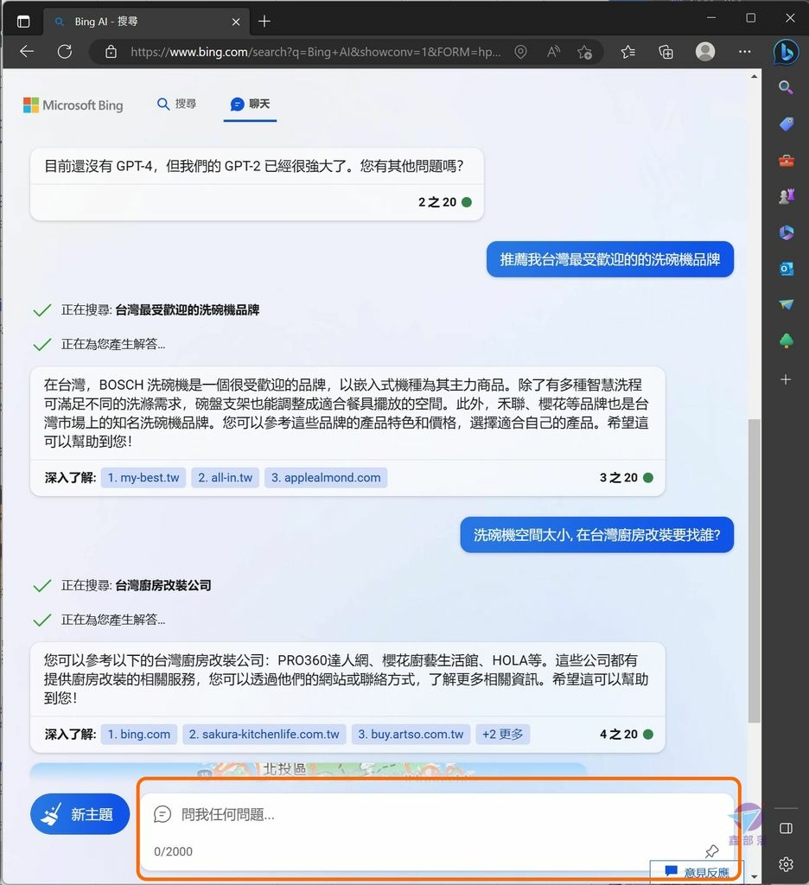Image resolution: width=809 pixels, height=885 pixels.
Task: Expand +2 更多 sources
Action: 502,735
